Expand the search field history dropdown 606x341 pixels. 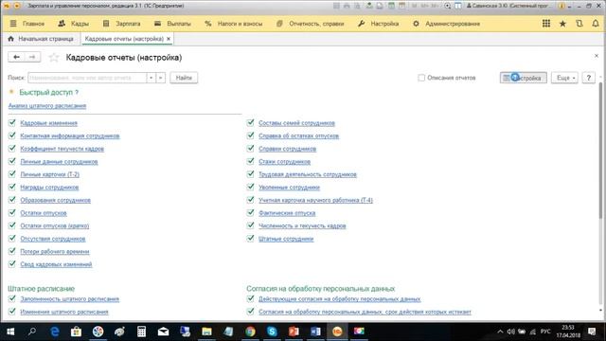tap(151, 78)
